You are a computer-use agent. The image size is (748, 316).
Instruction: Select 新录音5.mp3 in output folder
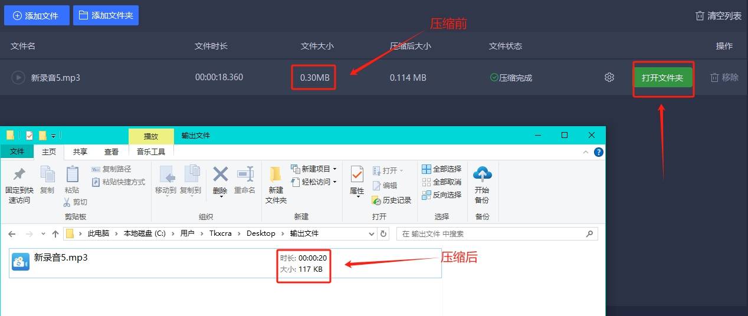(225, 263)
